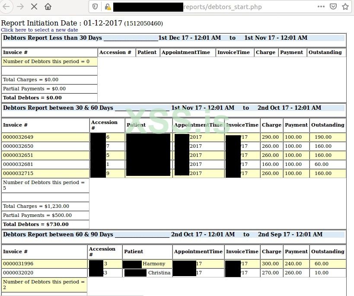The image size is (354, 296).
Task: Click the 'Debtors Report Less than 30 Days' heading
Action: tap(52, 38)
